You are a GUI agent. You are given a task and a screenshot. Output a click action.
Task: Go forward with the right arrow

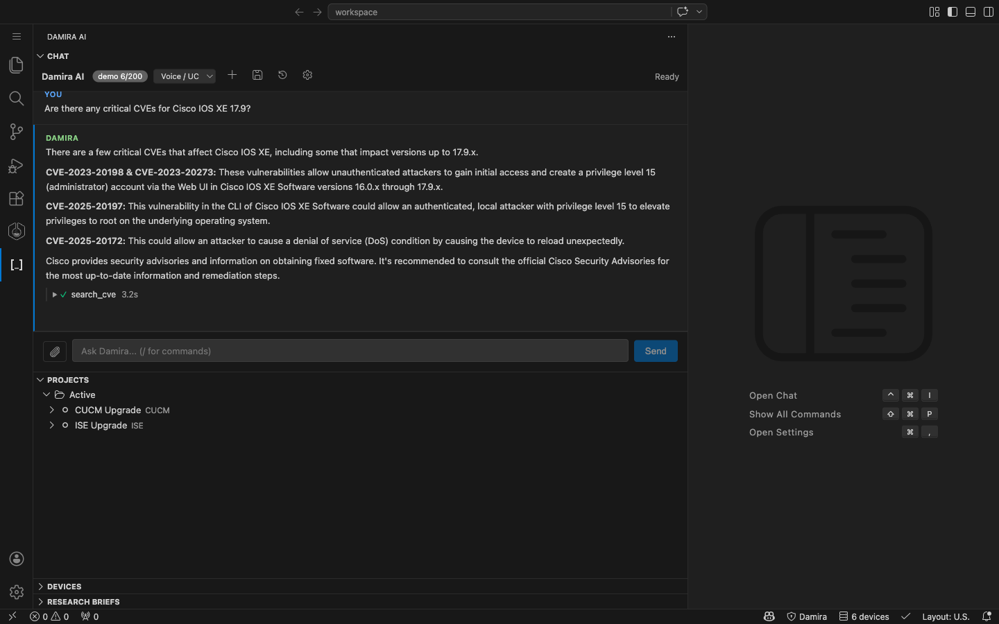coord(317,12)
